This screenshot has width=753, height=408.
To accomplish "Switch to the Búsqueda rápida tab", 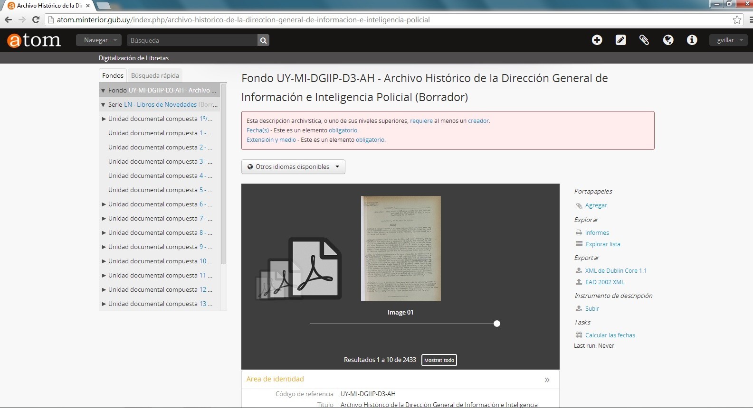I will click(155, 75).
